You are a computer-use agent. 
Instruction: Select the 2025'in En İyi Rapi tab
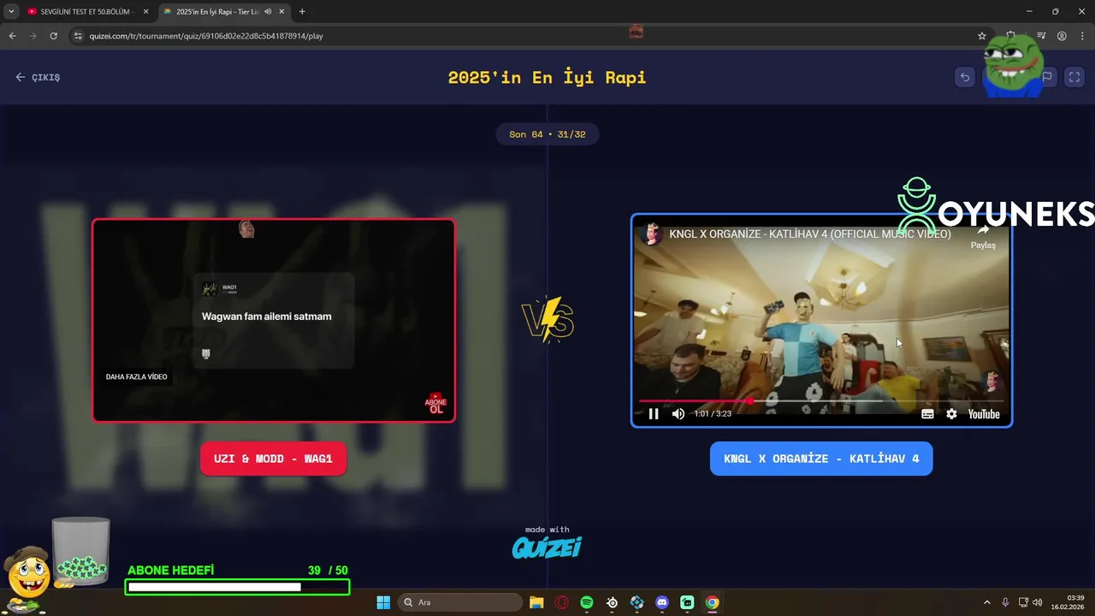pos(222,12)
